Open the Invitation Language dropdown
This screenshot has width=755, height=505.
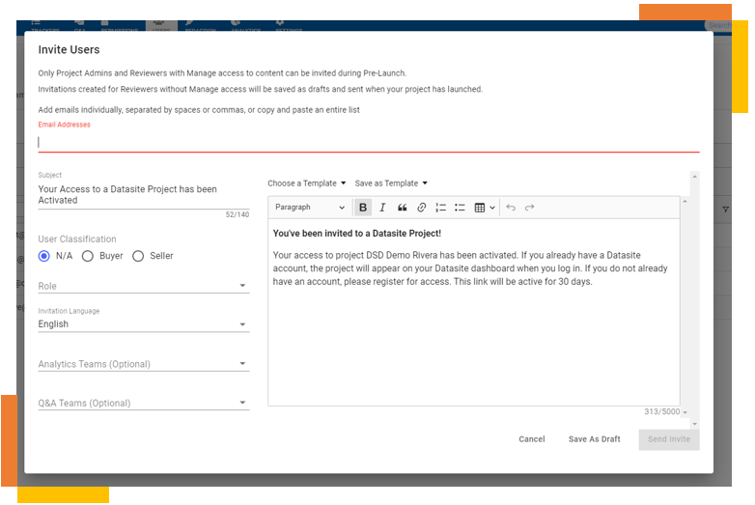(143, 324)
